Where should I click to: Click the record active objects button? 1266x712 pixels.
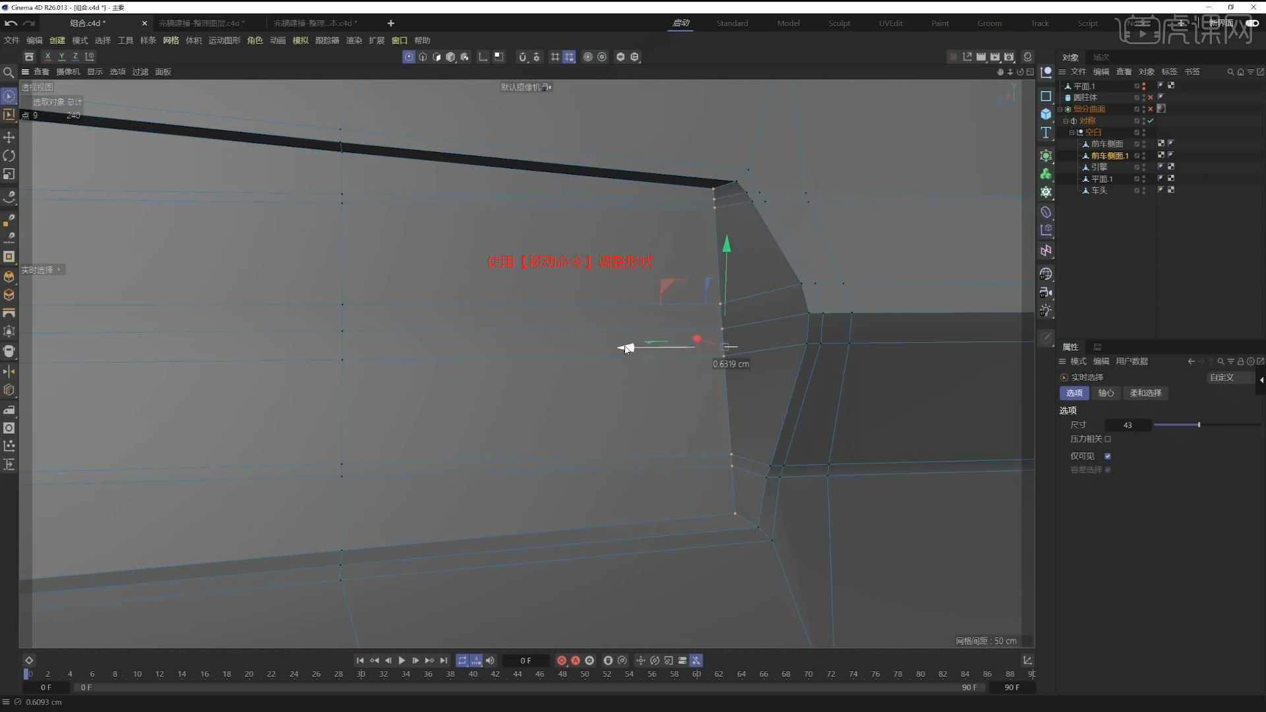pyautogui.click(x=561, y=660)
